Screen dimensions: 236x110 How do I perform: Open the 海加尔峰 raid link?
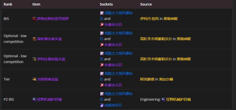(x=166, y=79)
